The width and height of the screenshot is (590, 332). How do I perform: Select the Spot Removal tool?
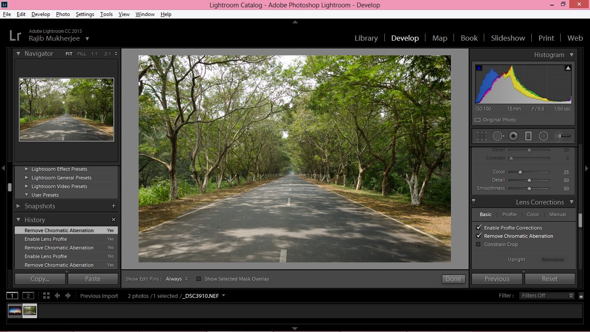[498, 136]
